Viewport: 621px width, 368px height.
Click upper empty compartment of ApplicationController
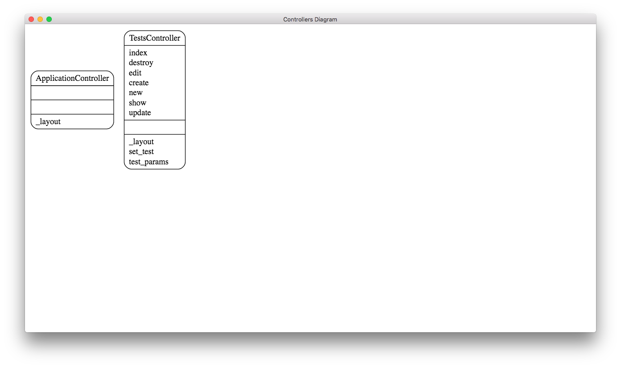[x=72, y=93]
